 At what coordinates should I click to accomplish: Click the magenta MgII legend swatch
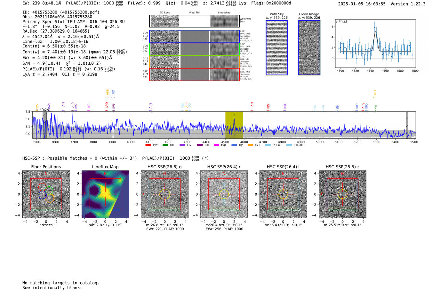[x=216, y=145]
